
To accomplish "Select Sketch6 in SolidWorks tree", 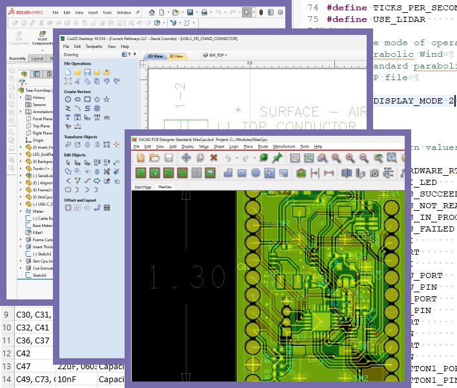I will [36, 275].
